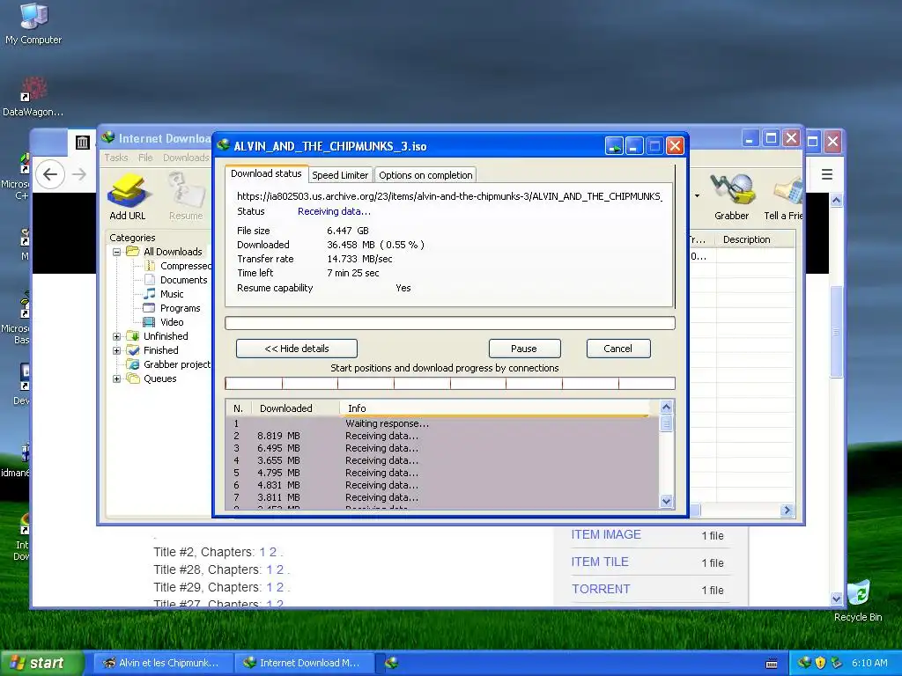Viewport: 902px width, 676px height.
Task: Click the minimize-to-tray button in download dialog
Action: click(x=614, y=146)
